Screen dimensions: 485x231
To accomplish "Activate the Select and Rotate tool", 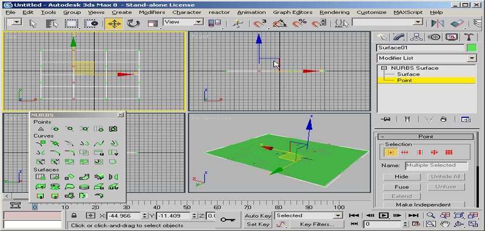I will pos(133,24).
